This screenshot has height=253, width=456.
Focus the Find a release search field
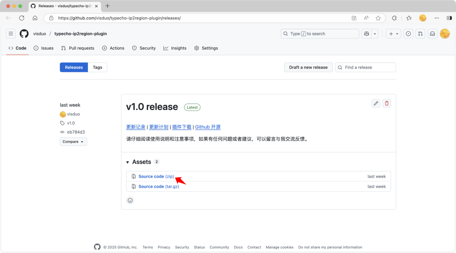tap(366, 67)
